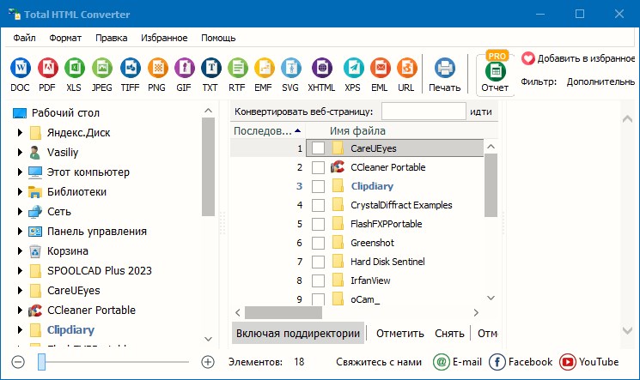
Task: Tick the CCleaner Portable checkbox in list
Action: click(318, 167)
